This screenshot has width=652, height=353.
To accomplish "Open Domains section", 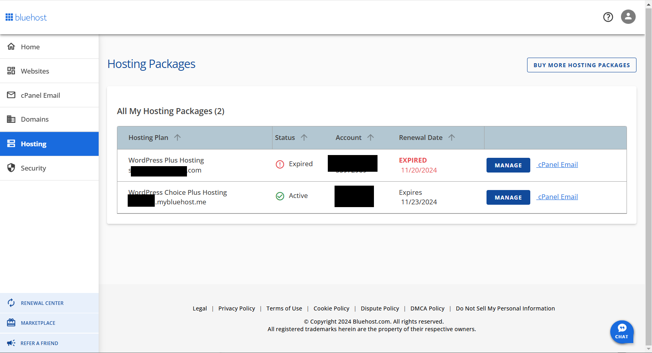I will tap(49, 119).
